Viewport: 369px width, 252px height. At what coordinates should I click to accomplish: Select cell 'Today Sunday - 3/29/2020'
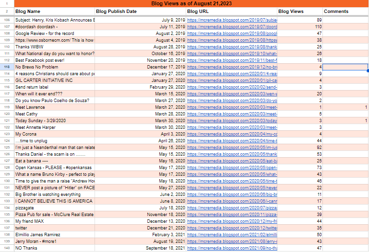coord(54,121)
